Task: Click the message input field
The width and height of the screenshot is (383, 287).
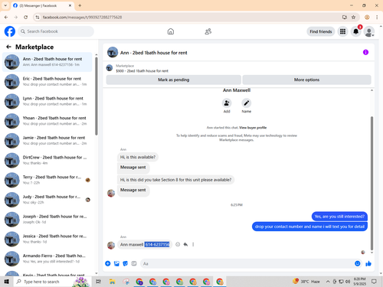Action: pyautogui.click(x=247, y=263)
